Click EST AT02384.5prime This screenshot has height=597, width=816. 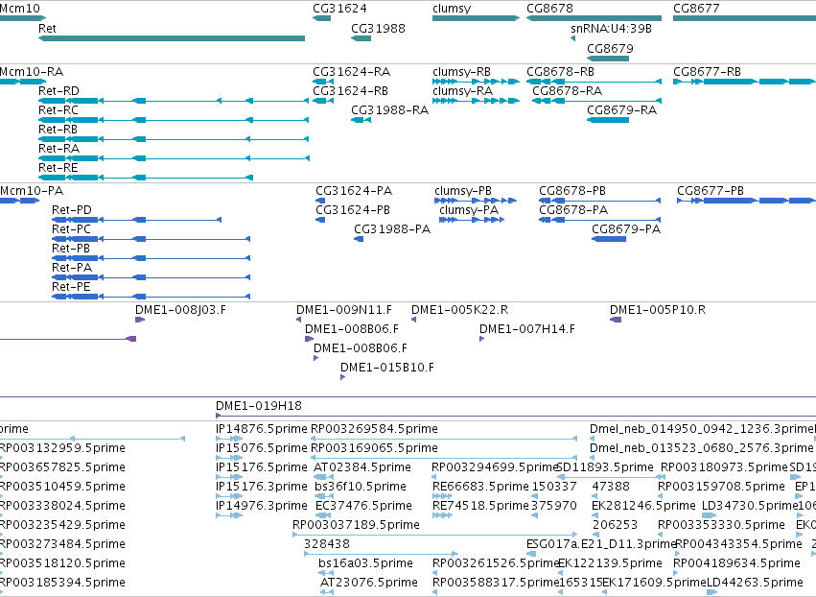[x=323, y=477]
